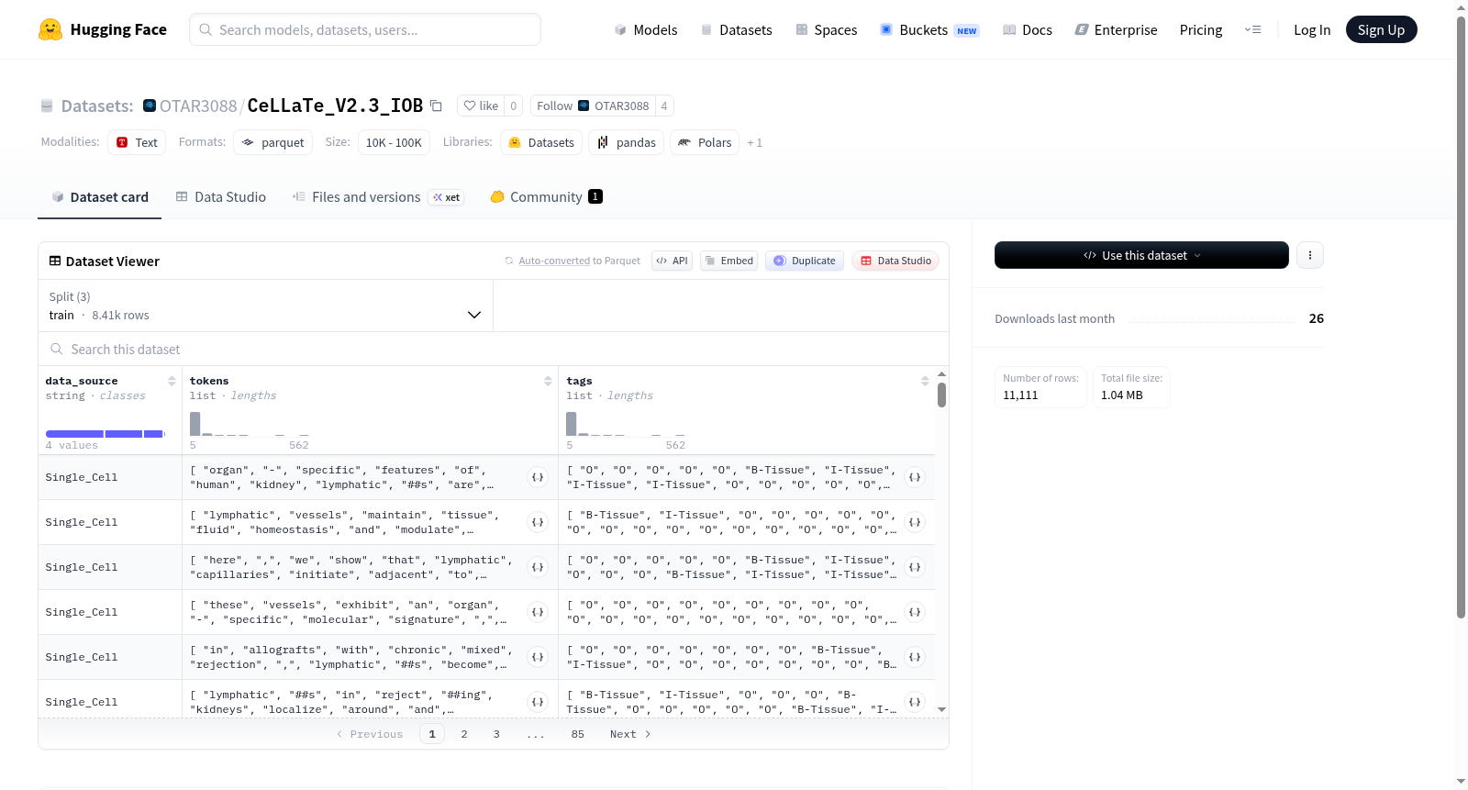Expand JSON view for tags in third row
Screen dimensions: 1468x790
[x=915, y=567]
